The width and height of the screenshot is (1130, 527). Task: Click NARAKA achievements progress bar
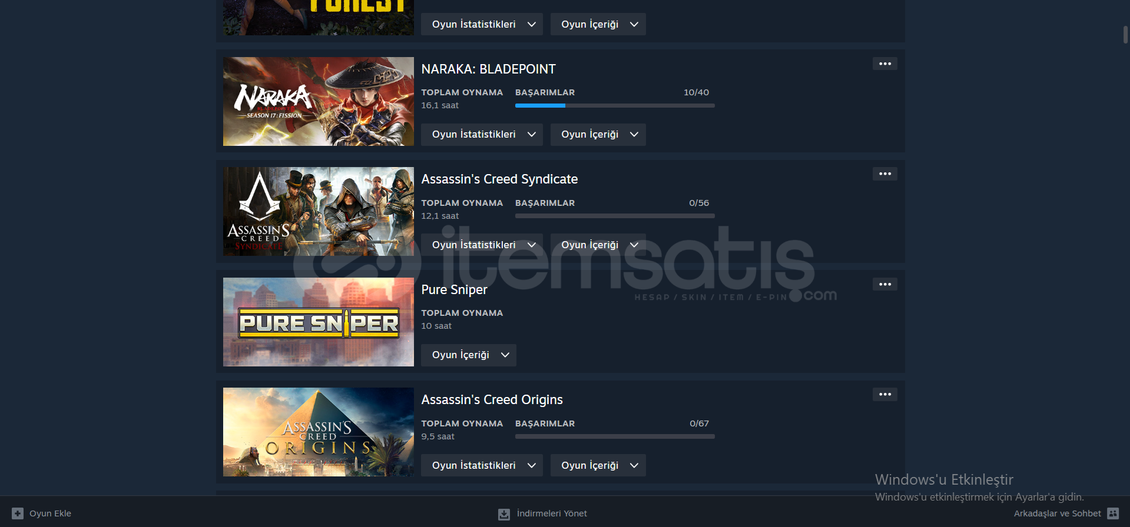615,106
